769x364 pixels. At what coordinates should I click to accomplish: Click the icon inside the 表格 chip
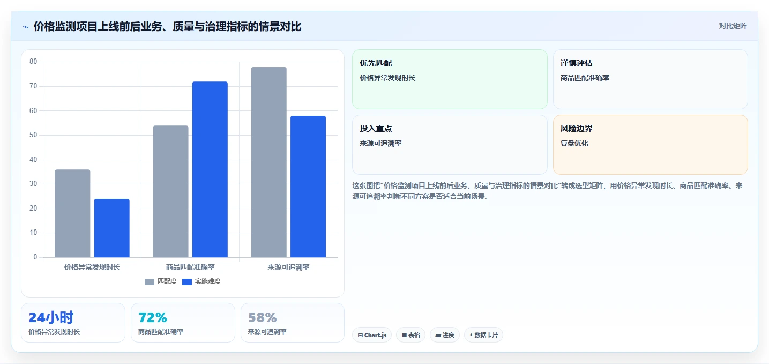pyautogui.click(x=404, y=336)
